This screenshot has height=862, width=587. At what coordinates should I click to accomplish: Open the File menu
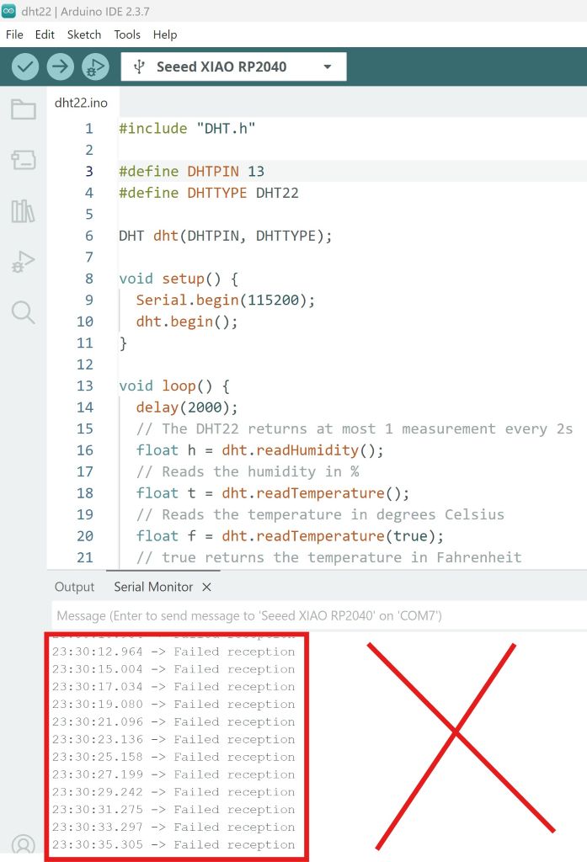14,35
